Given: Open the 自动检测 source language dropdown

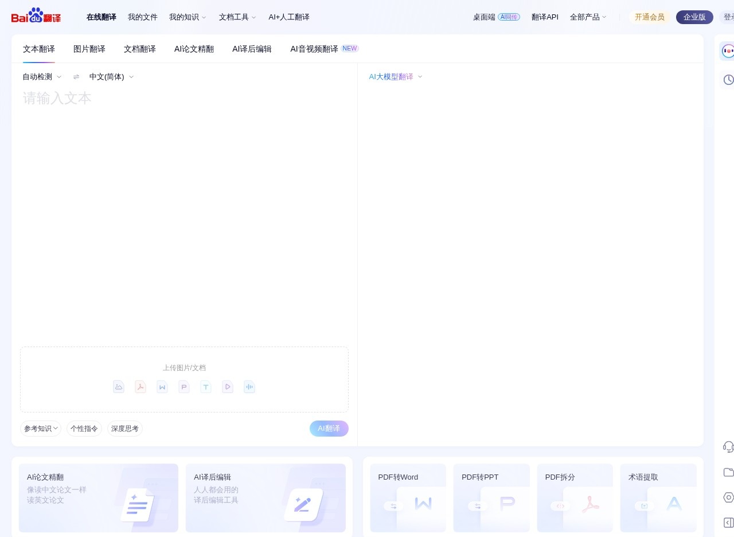Looking at the screenshot, I should 40,76.
